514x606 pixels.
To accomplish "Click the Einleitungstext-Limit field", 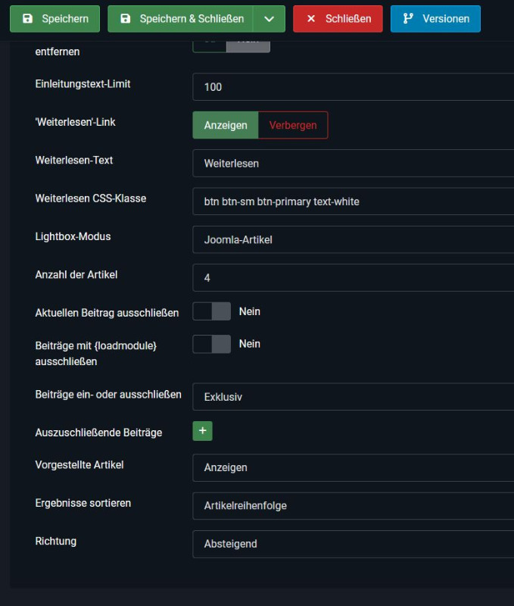I will (353, 87).
